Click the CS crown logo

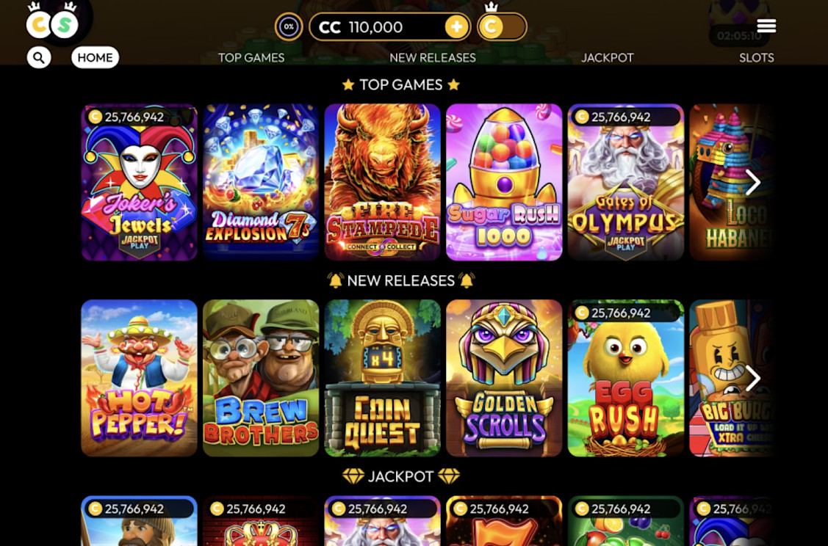[52, 22]
